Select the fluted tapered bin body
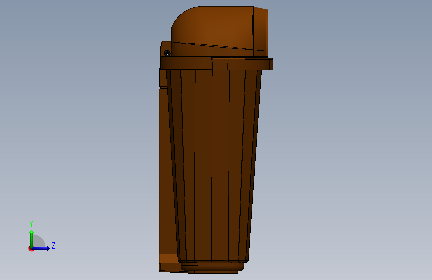Viewport: 432px width, 280px height. click(214, 165)
